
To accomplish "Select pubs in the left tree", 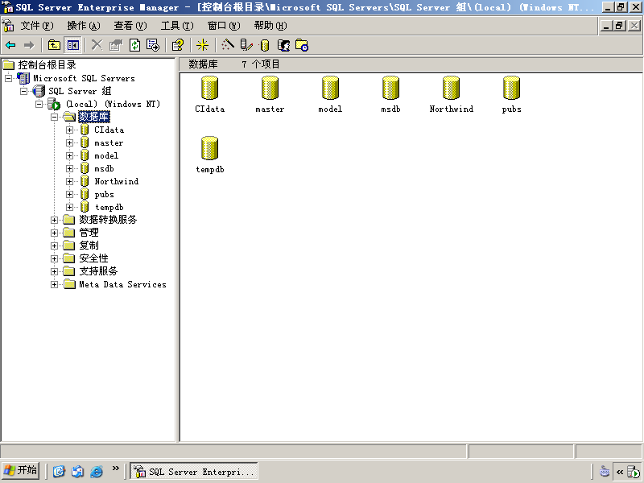I will point(105,194).
